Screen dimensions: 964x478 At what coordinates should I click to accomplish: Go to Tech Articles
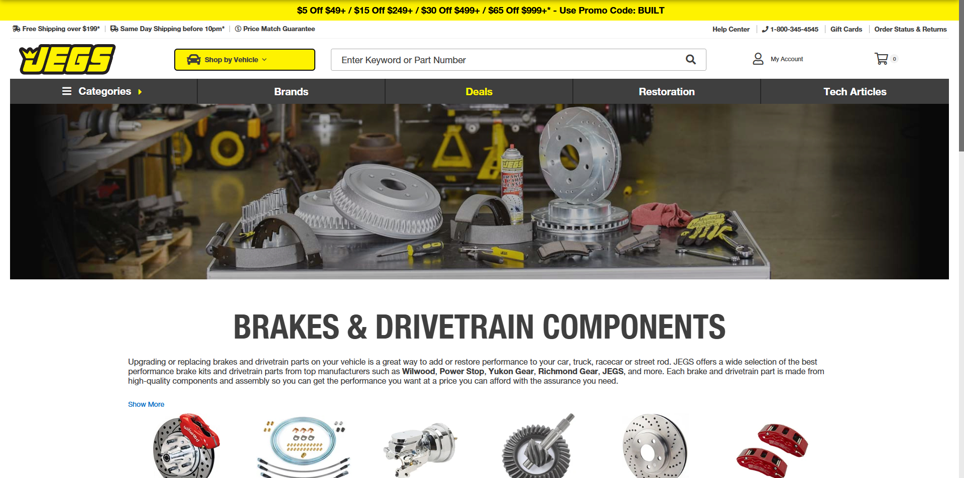(x=855, y=92)
